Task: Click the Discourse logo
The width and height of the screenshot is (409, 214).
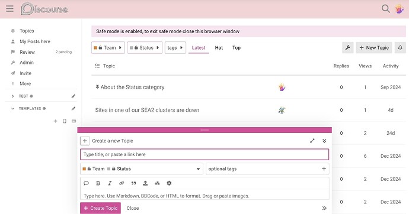Action: (44, 9)
